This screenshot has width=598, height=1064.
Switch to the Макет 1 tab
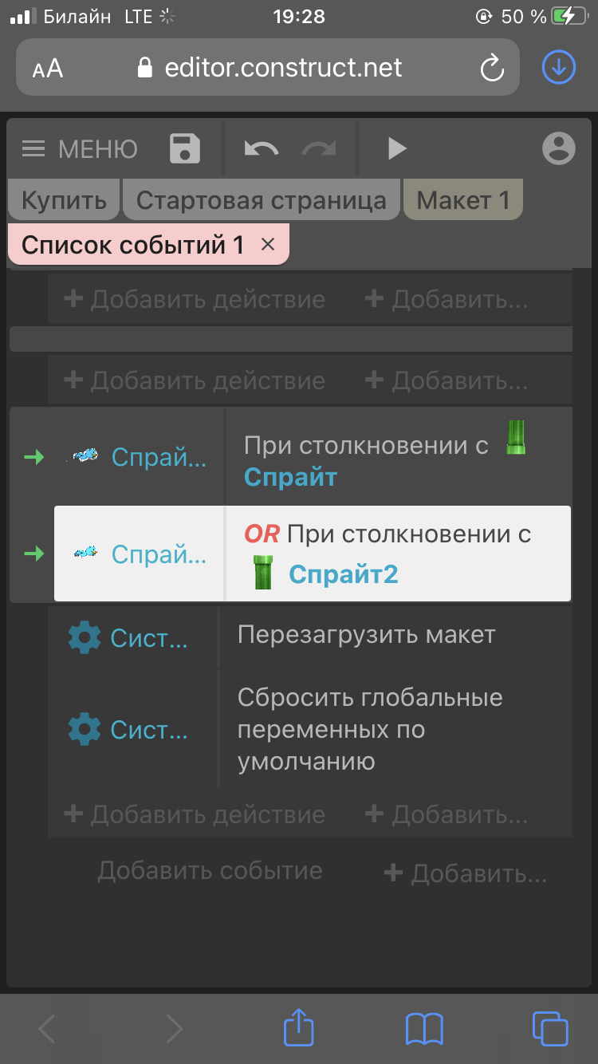tap(462, 200)
